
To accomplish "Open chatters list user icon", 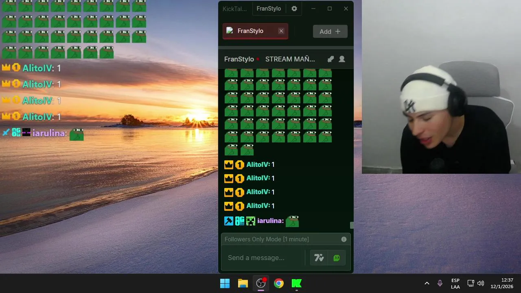I will point(342,59).
